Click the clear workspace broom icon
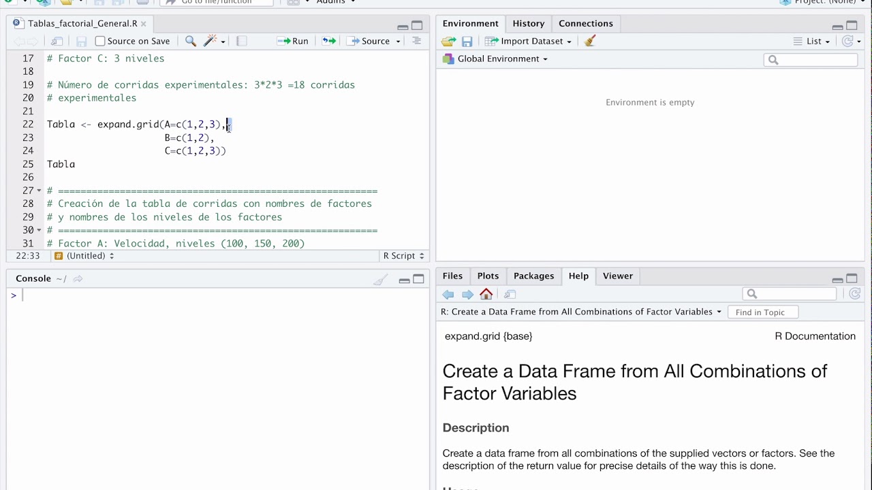This screenshot has height=490, width=872. 590,41
